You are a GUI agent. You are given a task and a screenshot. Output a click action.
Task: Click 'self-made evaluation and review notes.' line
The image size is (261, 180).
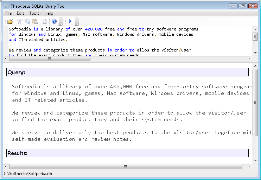(x=72, y=139)
